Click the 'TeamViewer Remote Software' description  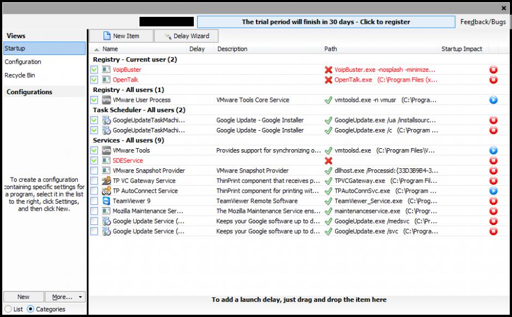[257, 201]
